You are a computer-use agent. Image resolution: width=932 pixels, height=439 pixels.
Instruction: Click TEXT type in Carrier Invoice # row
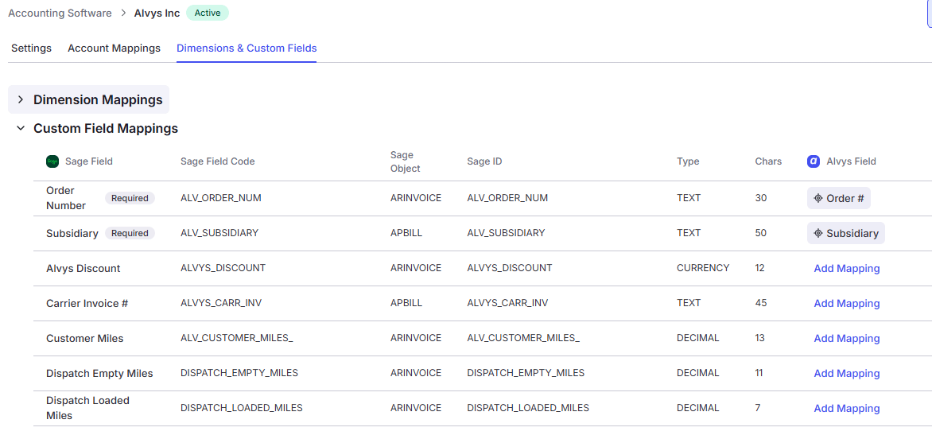[689, 303]
